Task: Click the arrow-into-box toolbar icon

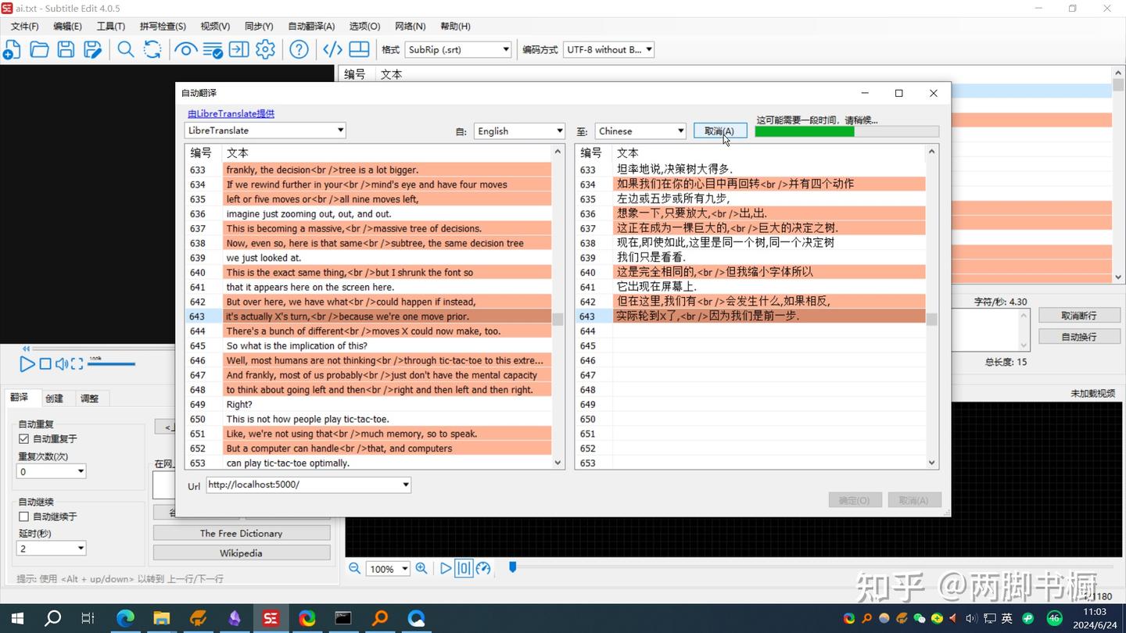Action: coord(238,50)
